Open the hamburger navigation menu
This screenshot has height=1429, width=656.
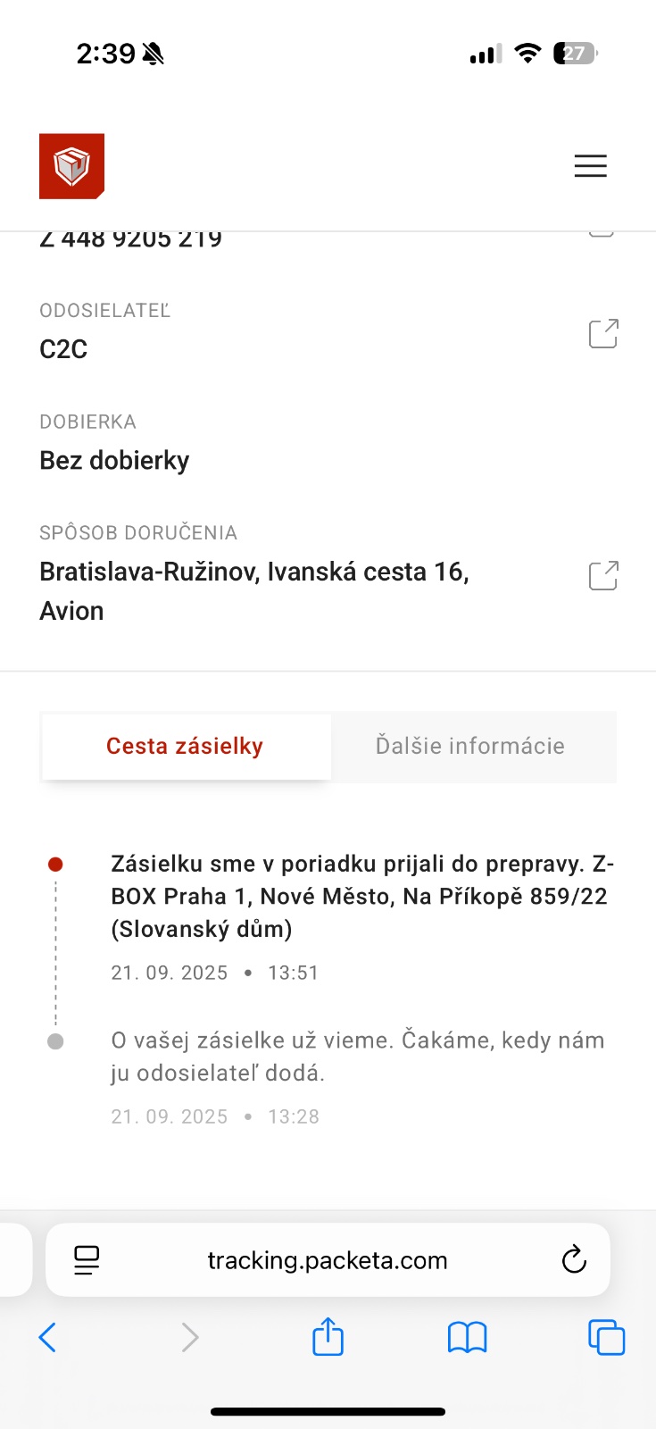pyautogui.click(x=590, y=166)
